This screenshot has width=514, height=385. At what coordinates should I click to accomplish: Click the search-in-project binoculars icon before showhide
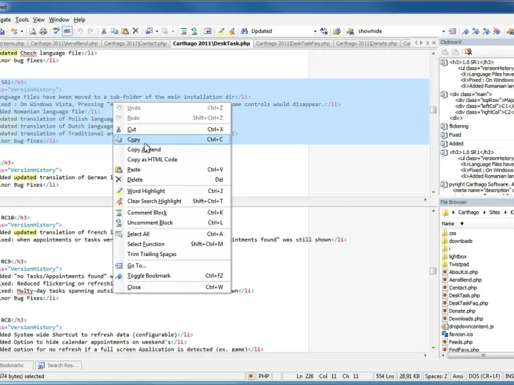point(350,31)
